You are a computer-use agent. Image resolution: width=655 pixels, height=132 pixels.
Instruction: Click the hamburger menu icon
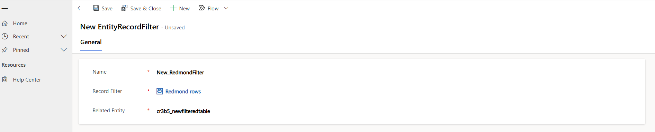pyautogui.click(x=5, y=9)
